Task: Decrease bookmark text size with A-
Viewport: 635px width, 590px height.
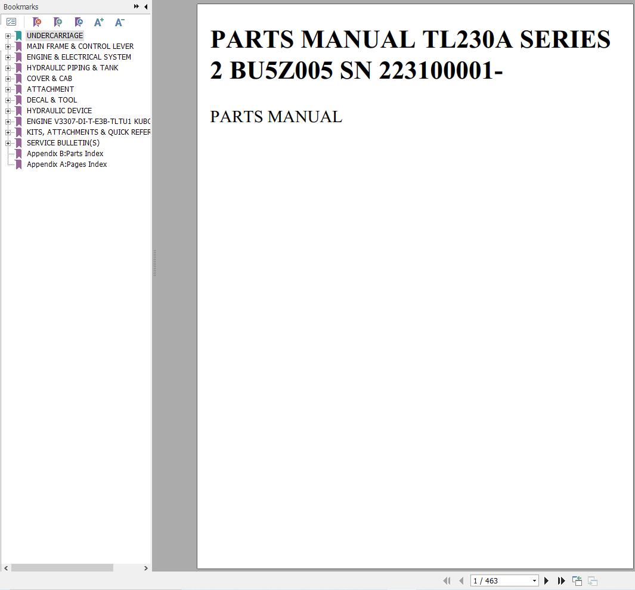Action: coord(119,22)
